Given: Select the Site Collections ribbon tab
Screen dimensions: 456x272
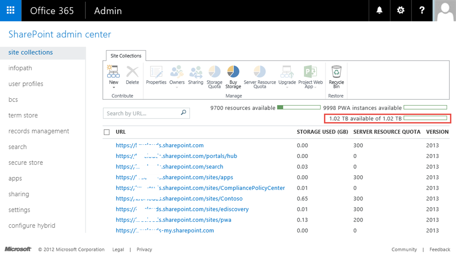Looking at the screenshot, I should coord(126,56).
